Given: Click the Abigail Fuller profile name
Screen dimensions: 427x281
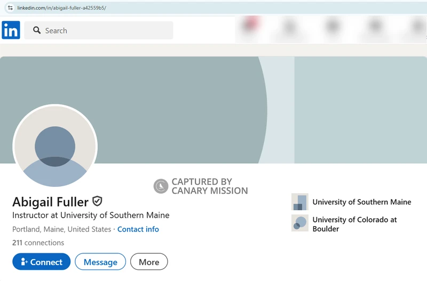Looking at the screenshot, I should coord(50,202).
